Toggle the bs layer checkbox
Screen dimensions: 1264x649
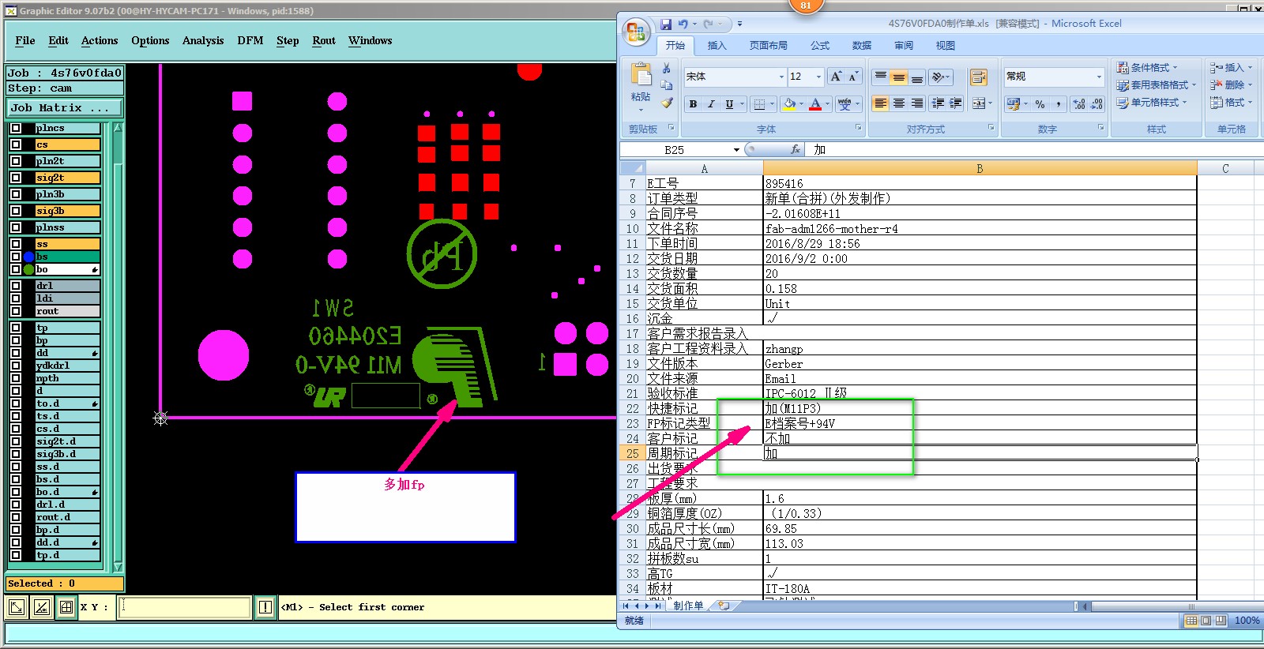pos(16,257)
